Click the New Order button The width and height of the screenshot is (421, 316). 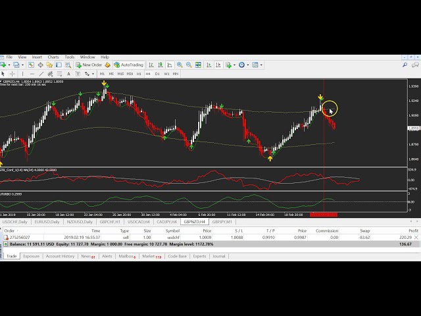89,65
